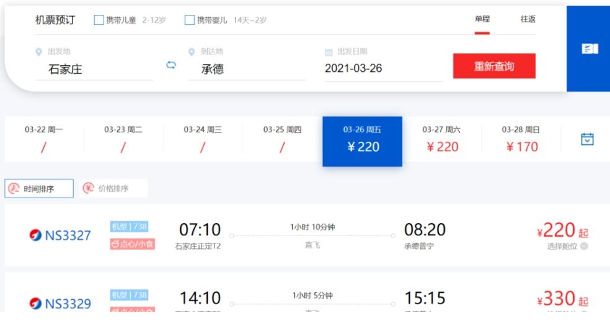Choose the 03-27 周六 ¥220 date
610x327 pixels.
coord(442,139)
